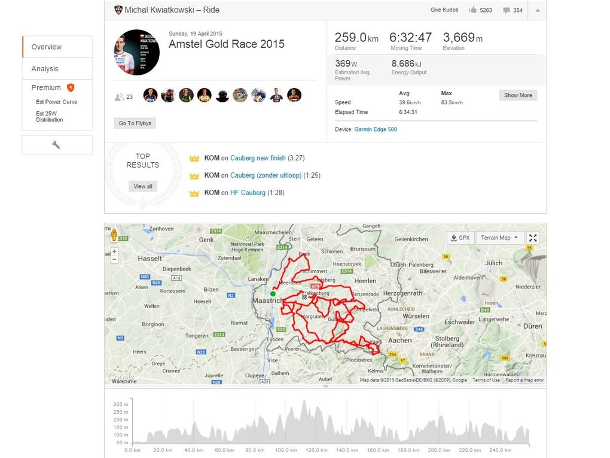Open the Terrain Map dropdown
Image resolution: width=610 pixels, height=458 pixels.
pos(499,238)
